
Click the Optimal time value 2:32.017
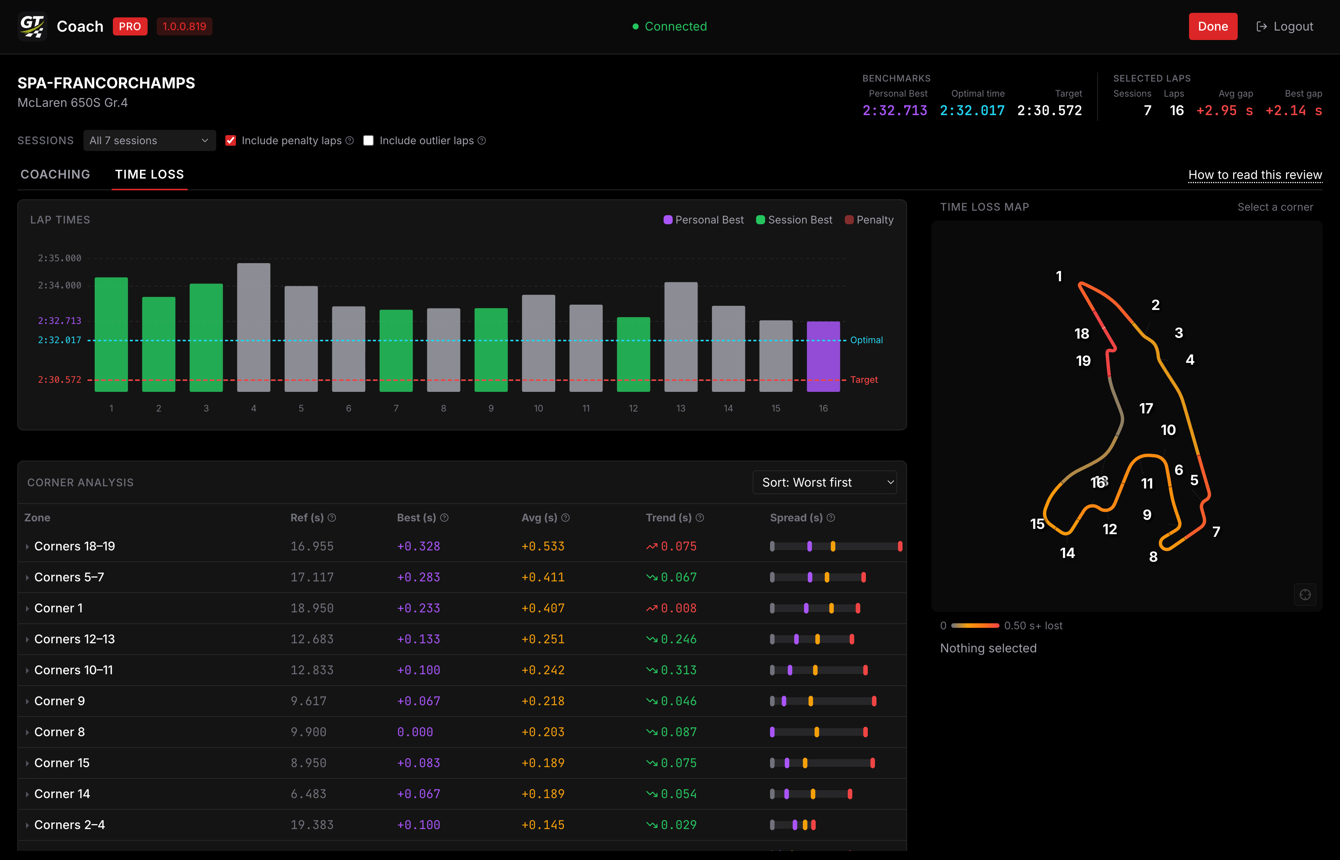pos(972,111)
